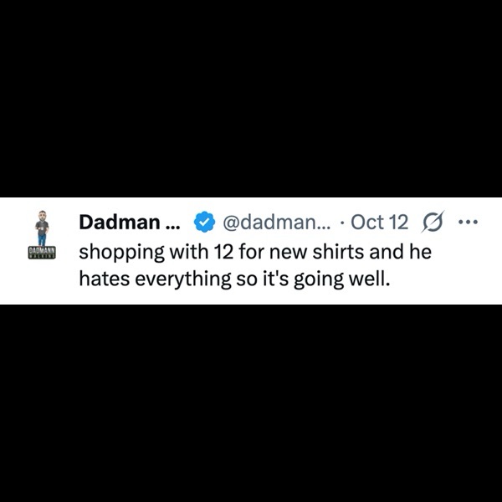The height and width of the screenshot is (502, 502).
Task: Open the Dadman display name profile link
Action: (x=120, y=222)
